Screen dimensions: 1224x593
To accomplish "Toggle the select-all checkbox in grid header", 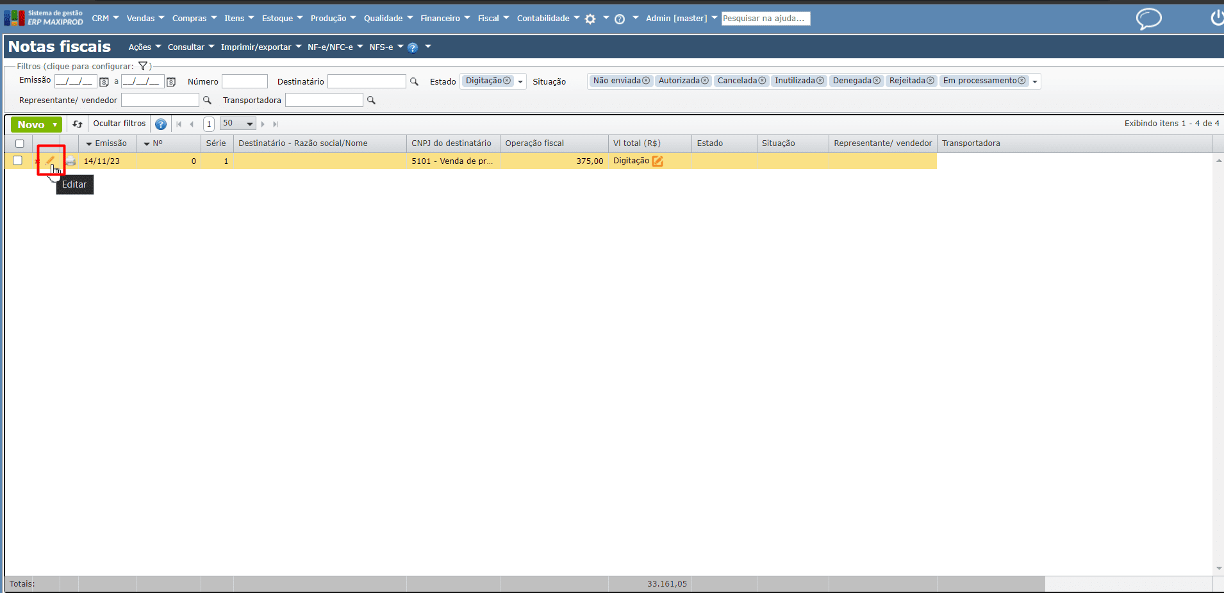I will pos(20,143).
